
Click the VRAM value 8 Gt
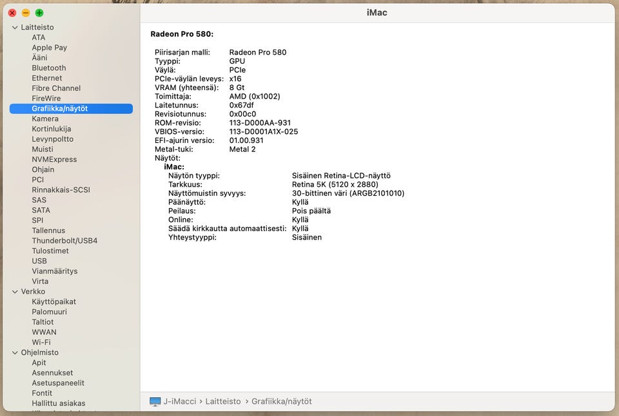pyautogui.click(x=237, y=88)
